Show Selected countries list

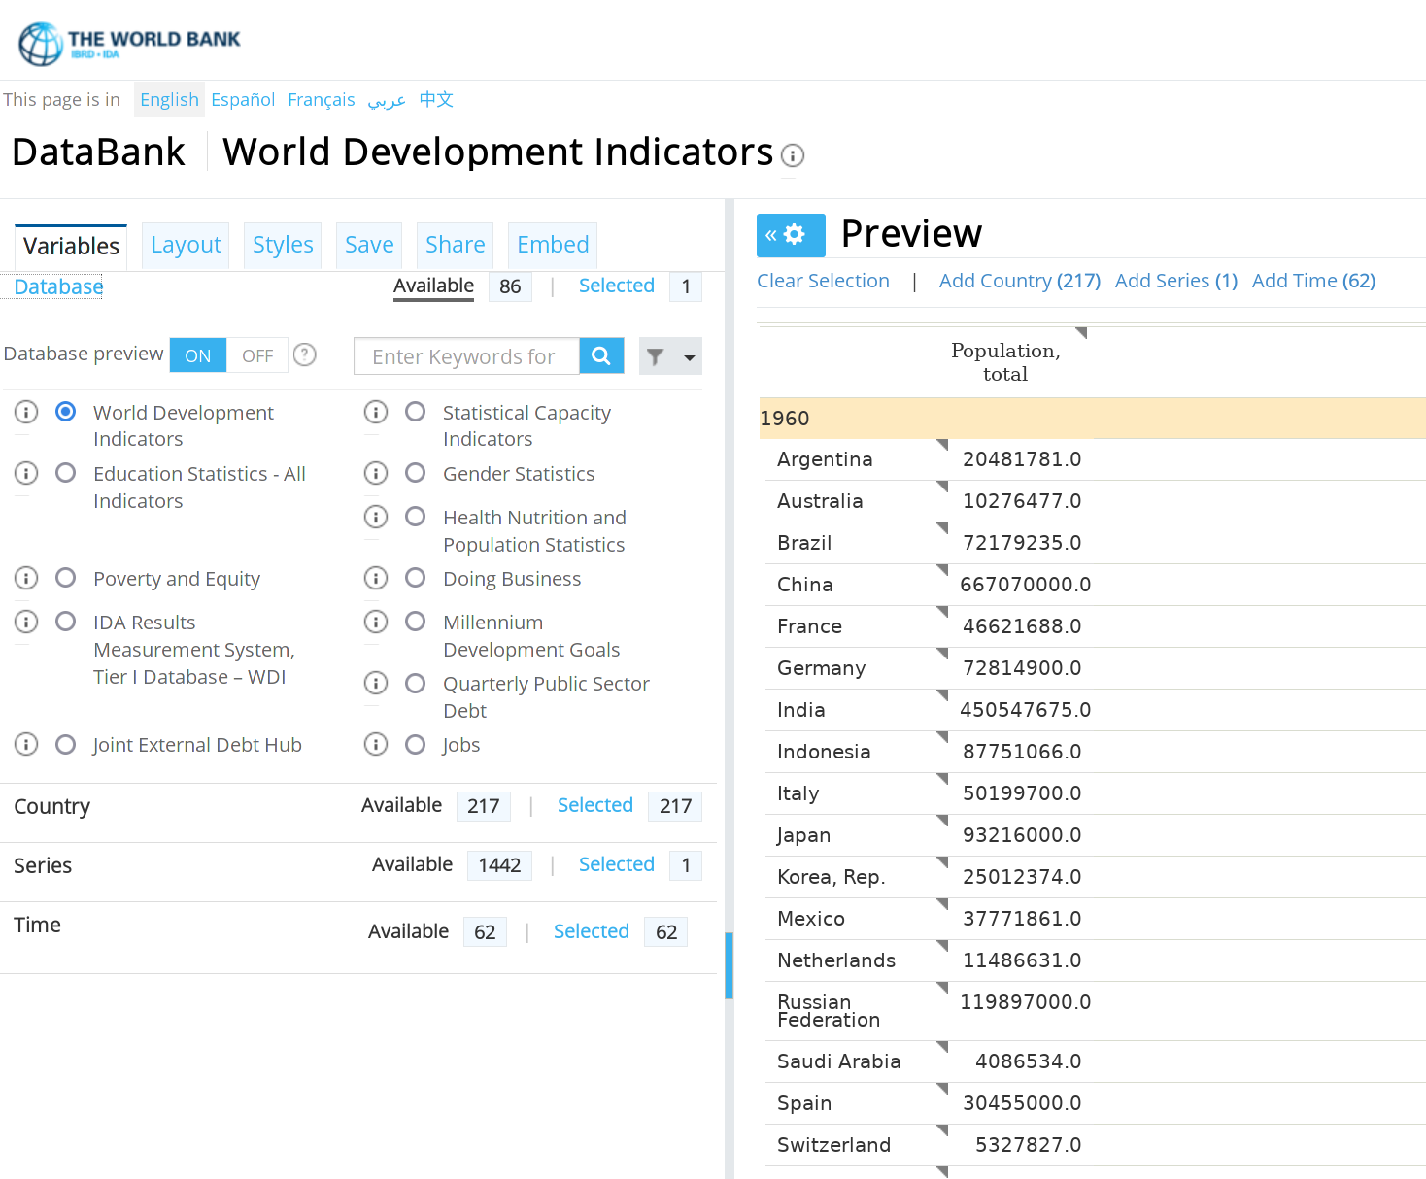pyautogui.click(x=595, y=805)
